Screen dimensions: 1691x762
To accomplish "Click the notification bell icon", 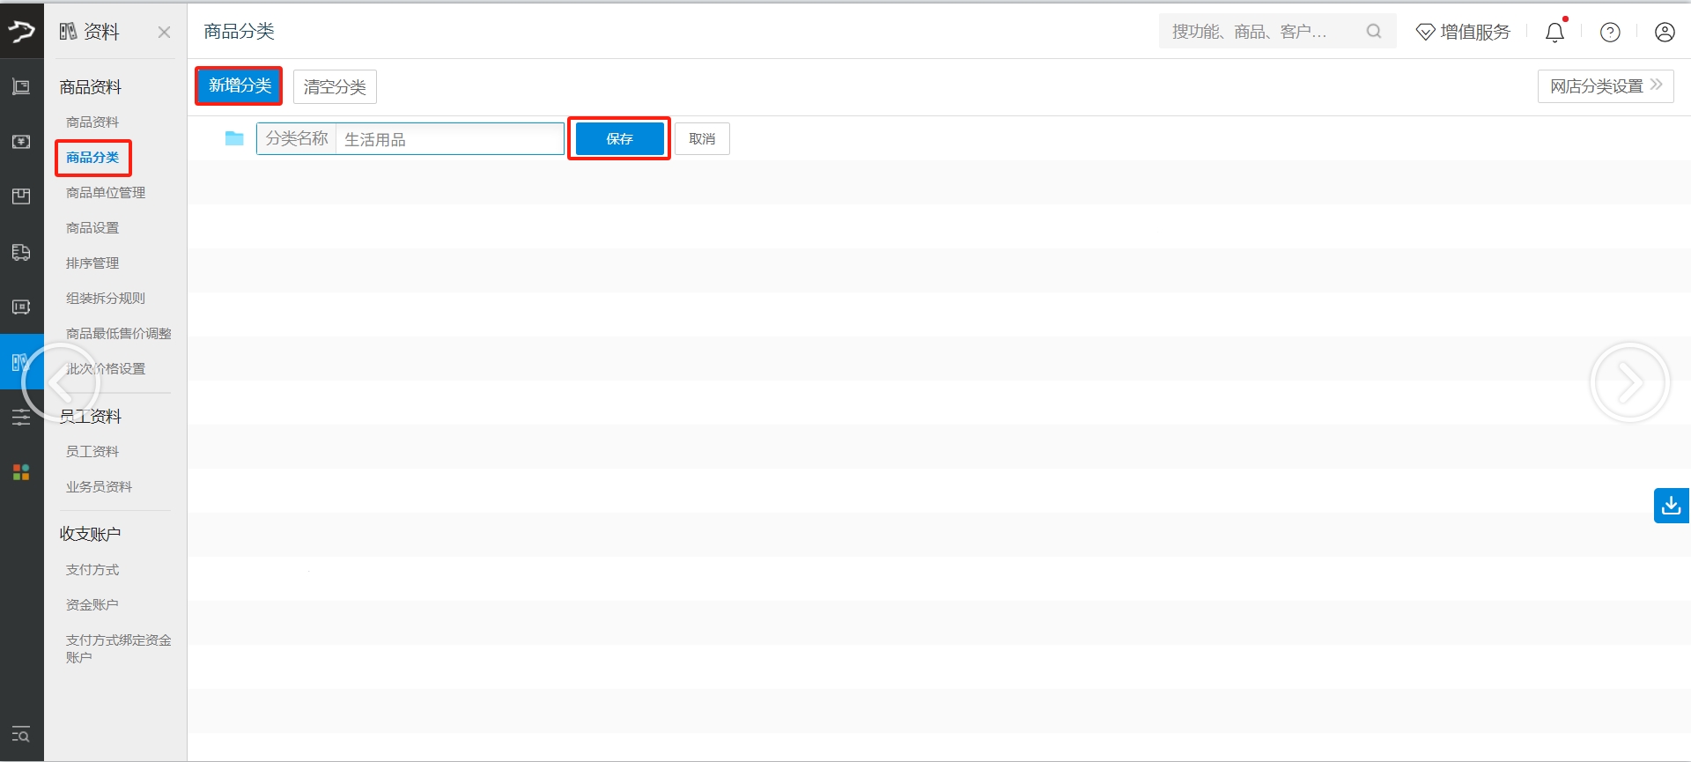I will tap(1554, 33).
